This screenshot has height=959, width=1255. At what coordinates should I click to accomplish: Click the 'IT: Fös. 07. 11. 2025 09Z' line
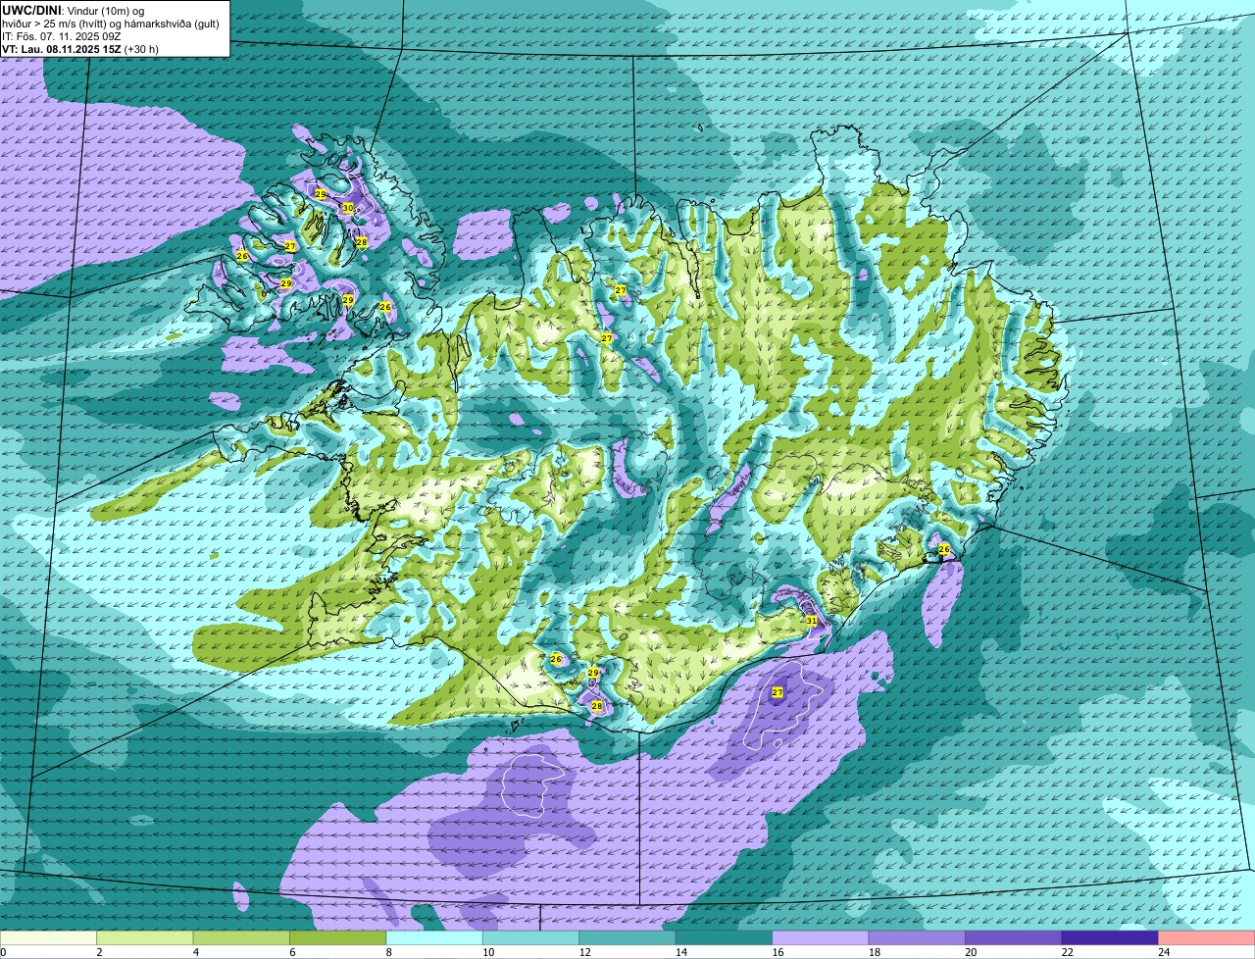64,35
